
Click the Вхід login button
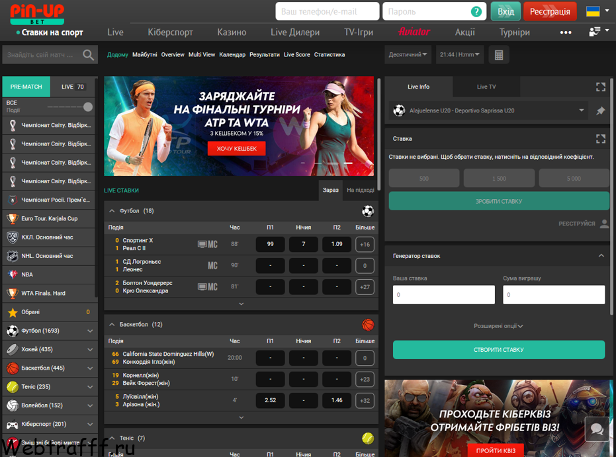coord(506,11)
